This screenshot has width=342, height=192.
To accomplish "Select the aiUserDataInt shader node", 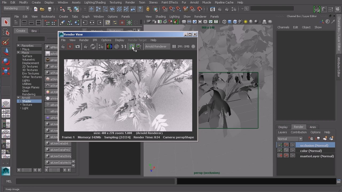I will [59, 143].
